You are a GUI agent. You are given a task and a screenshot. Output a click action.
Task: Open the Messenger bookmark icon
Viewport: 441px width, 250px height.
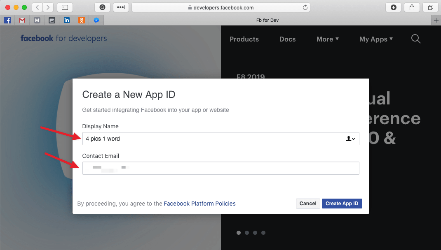(96, 20)
